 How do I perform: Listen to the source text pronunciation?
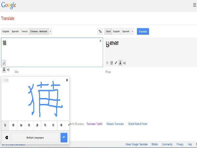tap(9, 70)
